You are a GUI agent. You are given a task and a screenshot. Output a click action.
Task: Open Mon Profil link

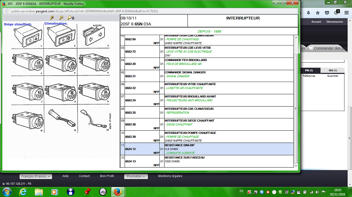click(x=107, y=176)
